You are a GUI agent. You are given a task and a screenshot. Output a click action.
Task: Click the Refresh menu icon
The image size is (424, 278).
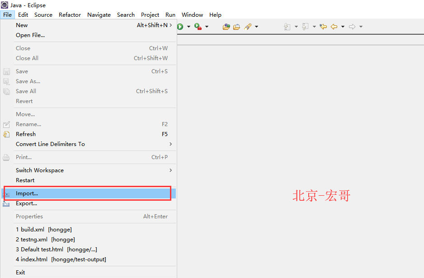[6, 134]
